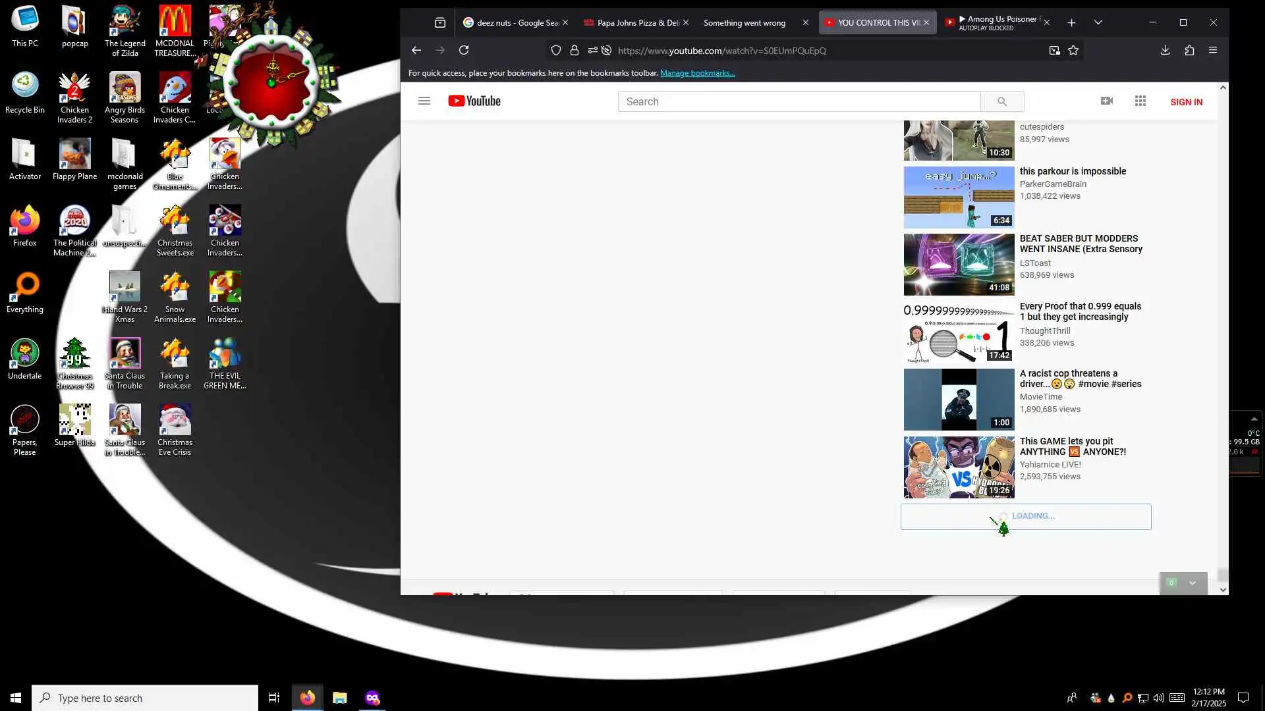This screenshot has height=711, width=1265.
Task: Click the SIGN IN button
Action: [1186, 101]
